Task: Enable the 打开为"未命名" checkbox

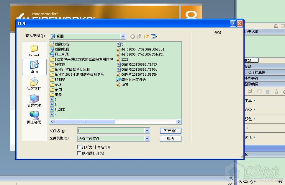Action: (79, 147)
